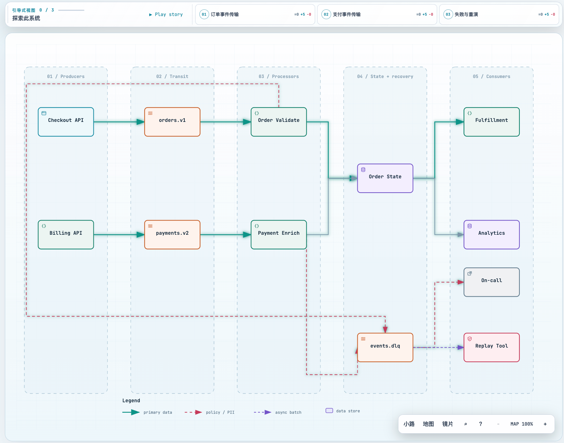Switch to the 镜片 view mode
This screenshot has width=564, height=443.
pyautogui.click(x=448, y=424)
